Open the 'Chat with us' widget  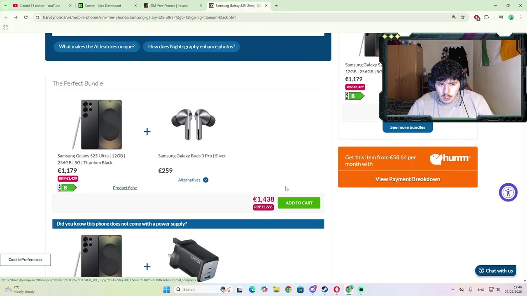tap(496, 271)
